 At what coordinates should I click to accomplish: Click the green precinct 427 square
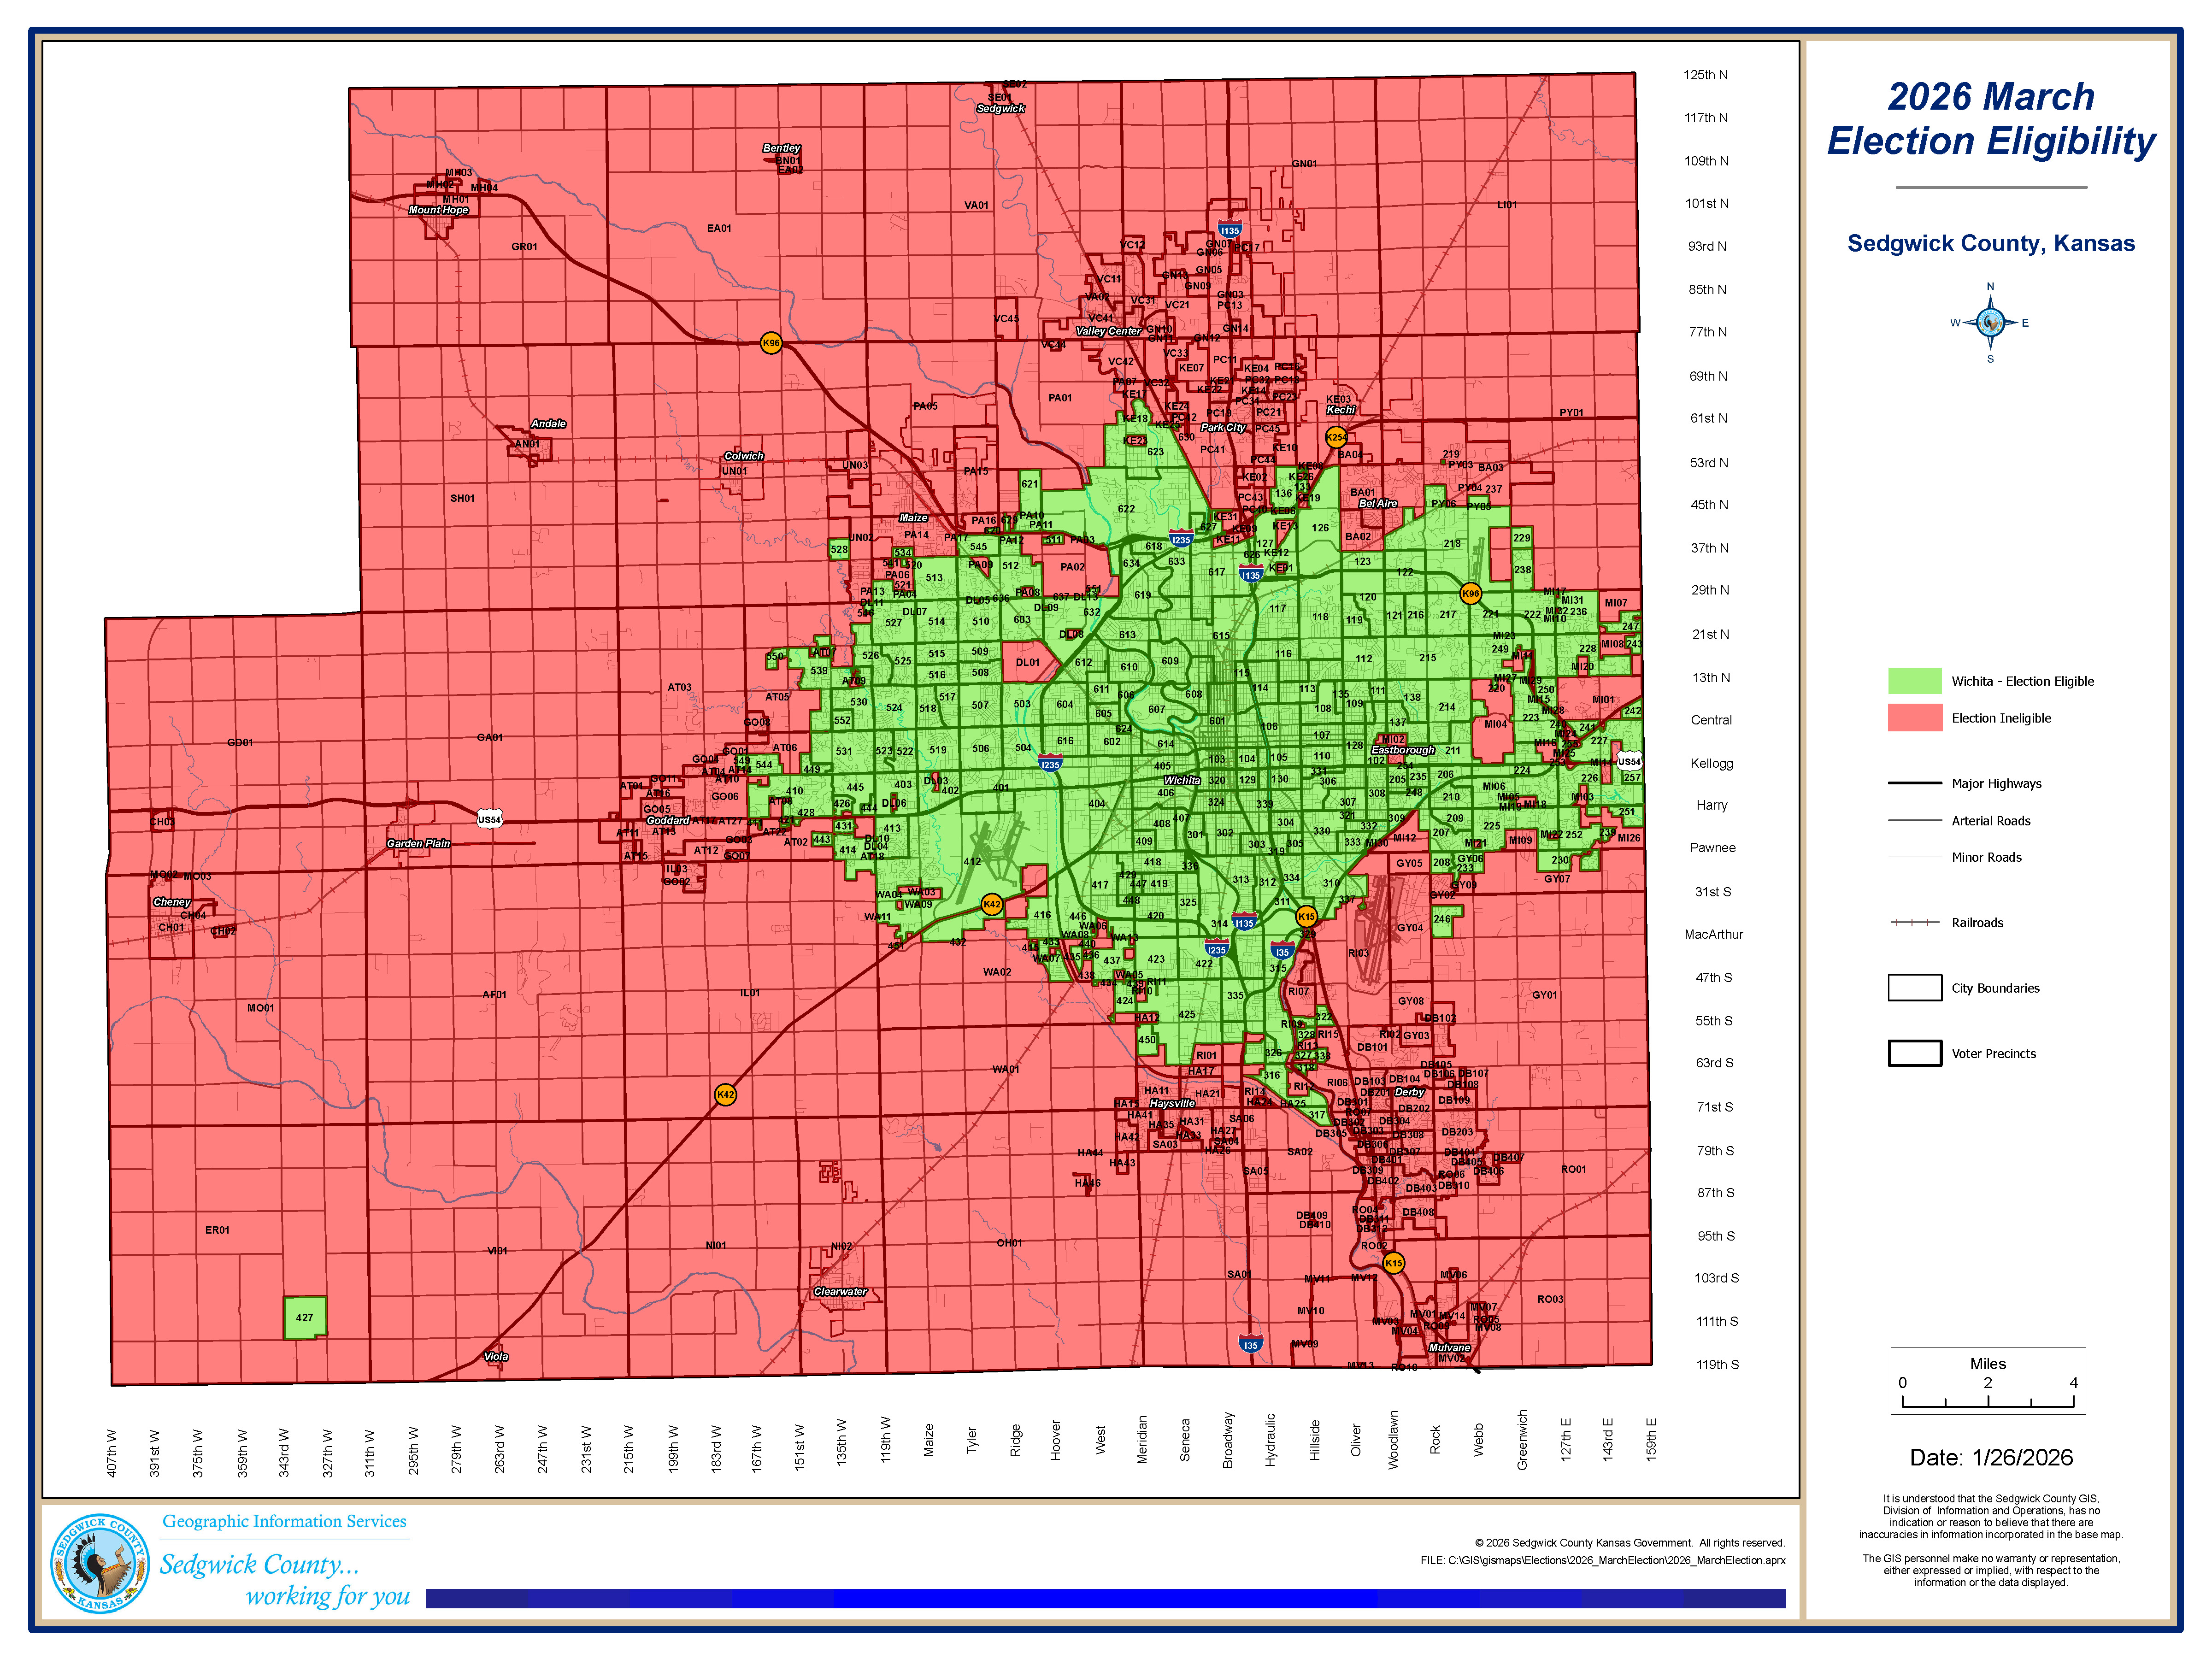(x=304, y=1317)
